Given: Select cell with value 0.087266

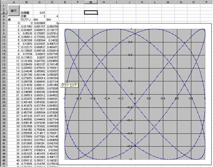Looking at the screenshot, I should point(27,40).
